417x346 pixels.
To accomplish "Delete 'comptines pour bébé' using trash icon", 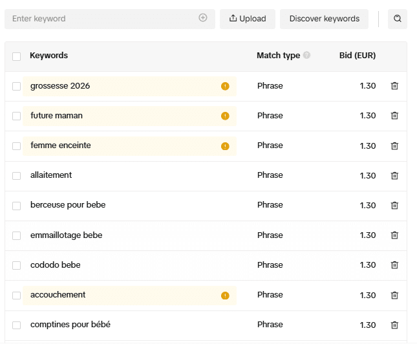I will (394, 325).
